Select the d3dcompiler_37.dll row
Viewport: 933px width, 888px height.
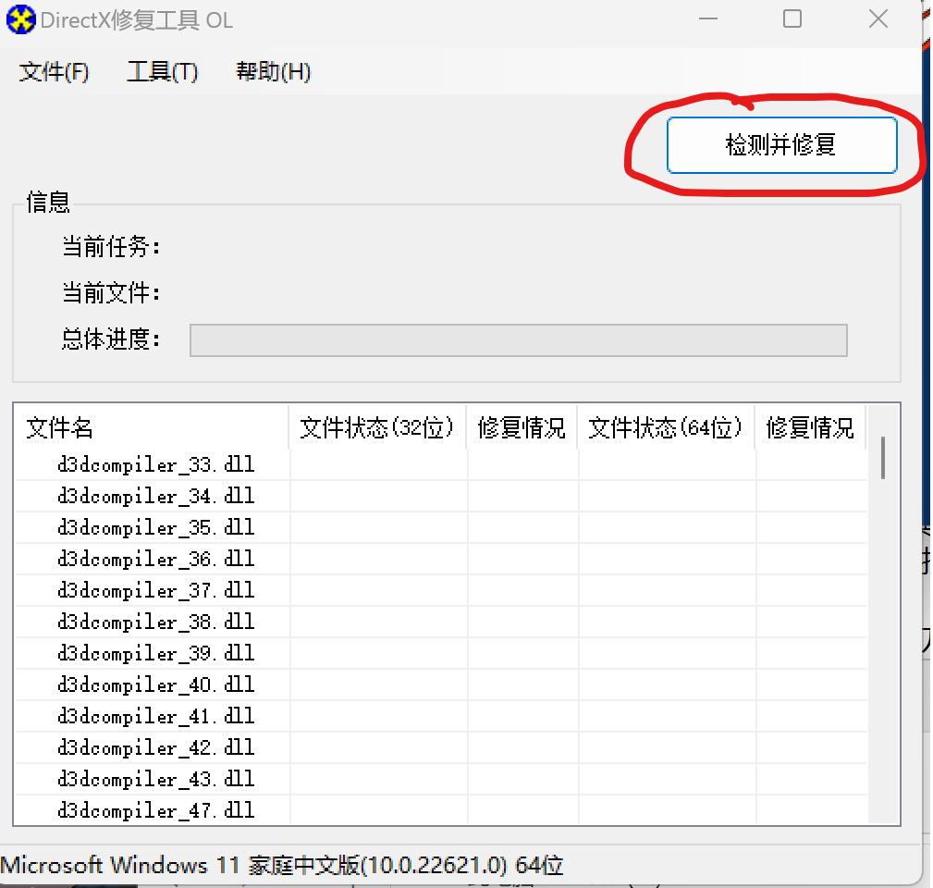click(440, 590)
